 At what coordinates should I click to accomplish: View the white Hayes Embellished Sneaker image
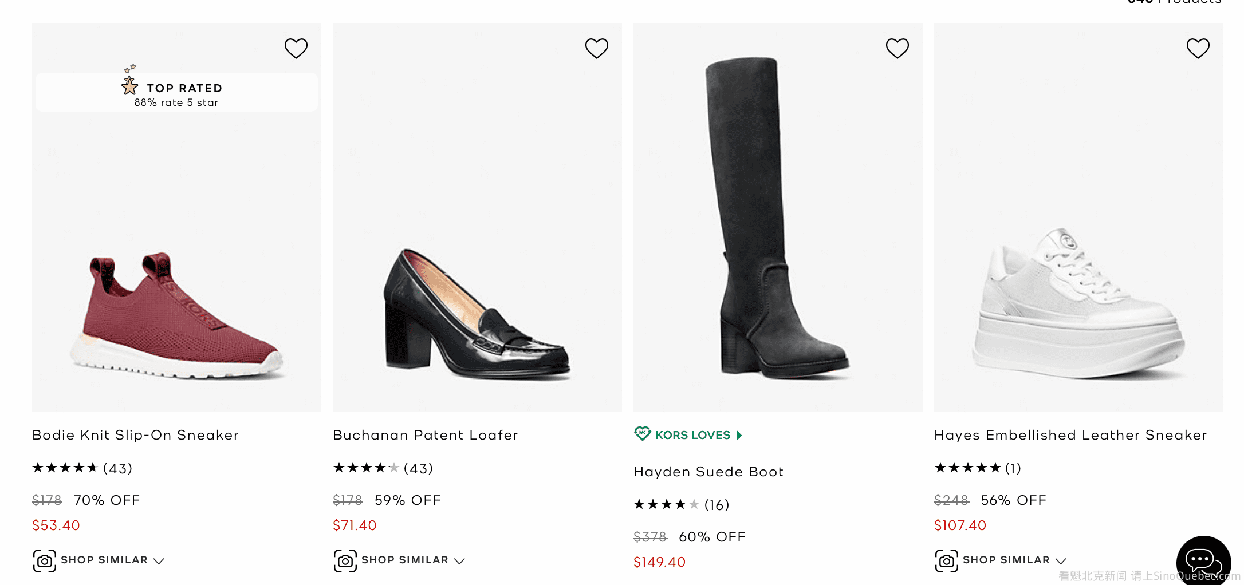tap(1078, 303)
